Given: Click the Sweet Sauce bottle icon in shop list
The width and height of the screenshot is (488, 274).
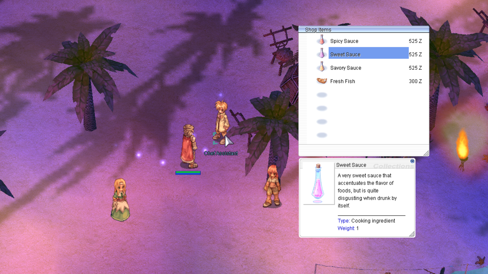Looking at the screenshot, I should click(322, 54).
